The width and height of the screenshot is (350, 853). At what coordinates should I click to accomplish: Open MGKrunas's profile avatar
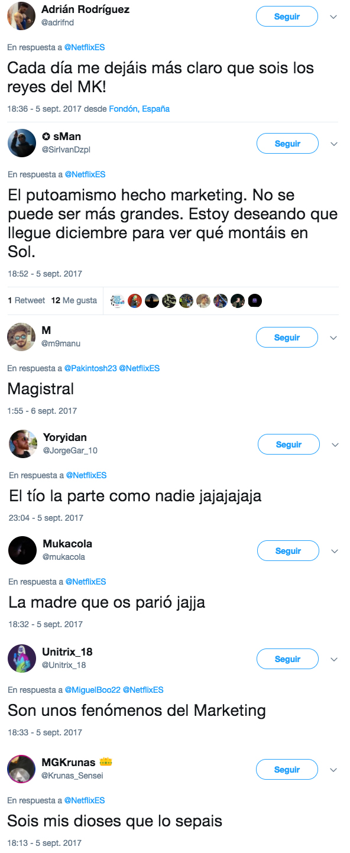tap(21, 768)
